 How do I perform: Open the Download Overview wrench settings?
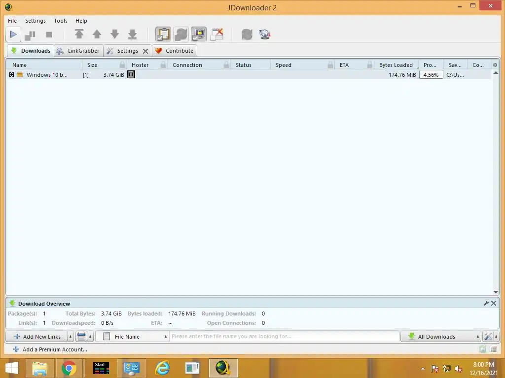click(486, 303)
